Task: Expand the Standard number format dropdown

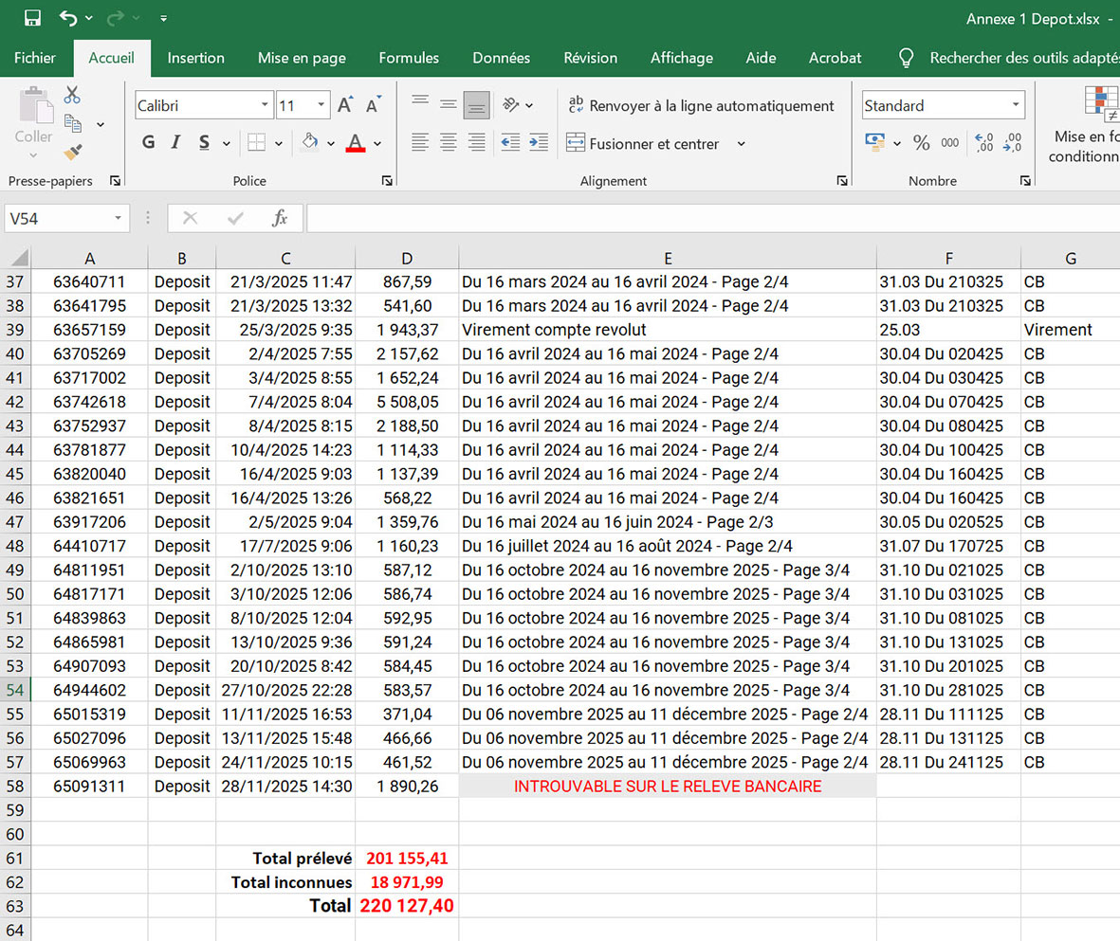Action: click(x=1016, y=105)
